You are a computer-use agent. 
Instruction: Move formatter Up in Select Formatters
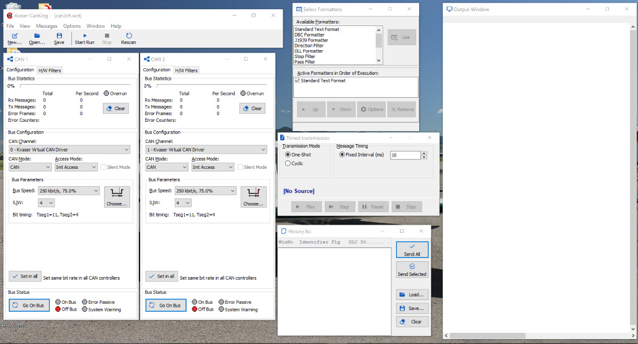pyautogui.click(x=311, y=110)
